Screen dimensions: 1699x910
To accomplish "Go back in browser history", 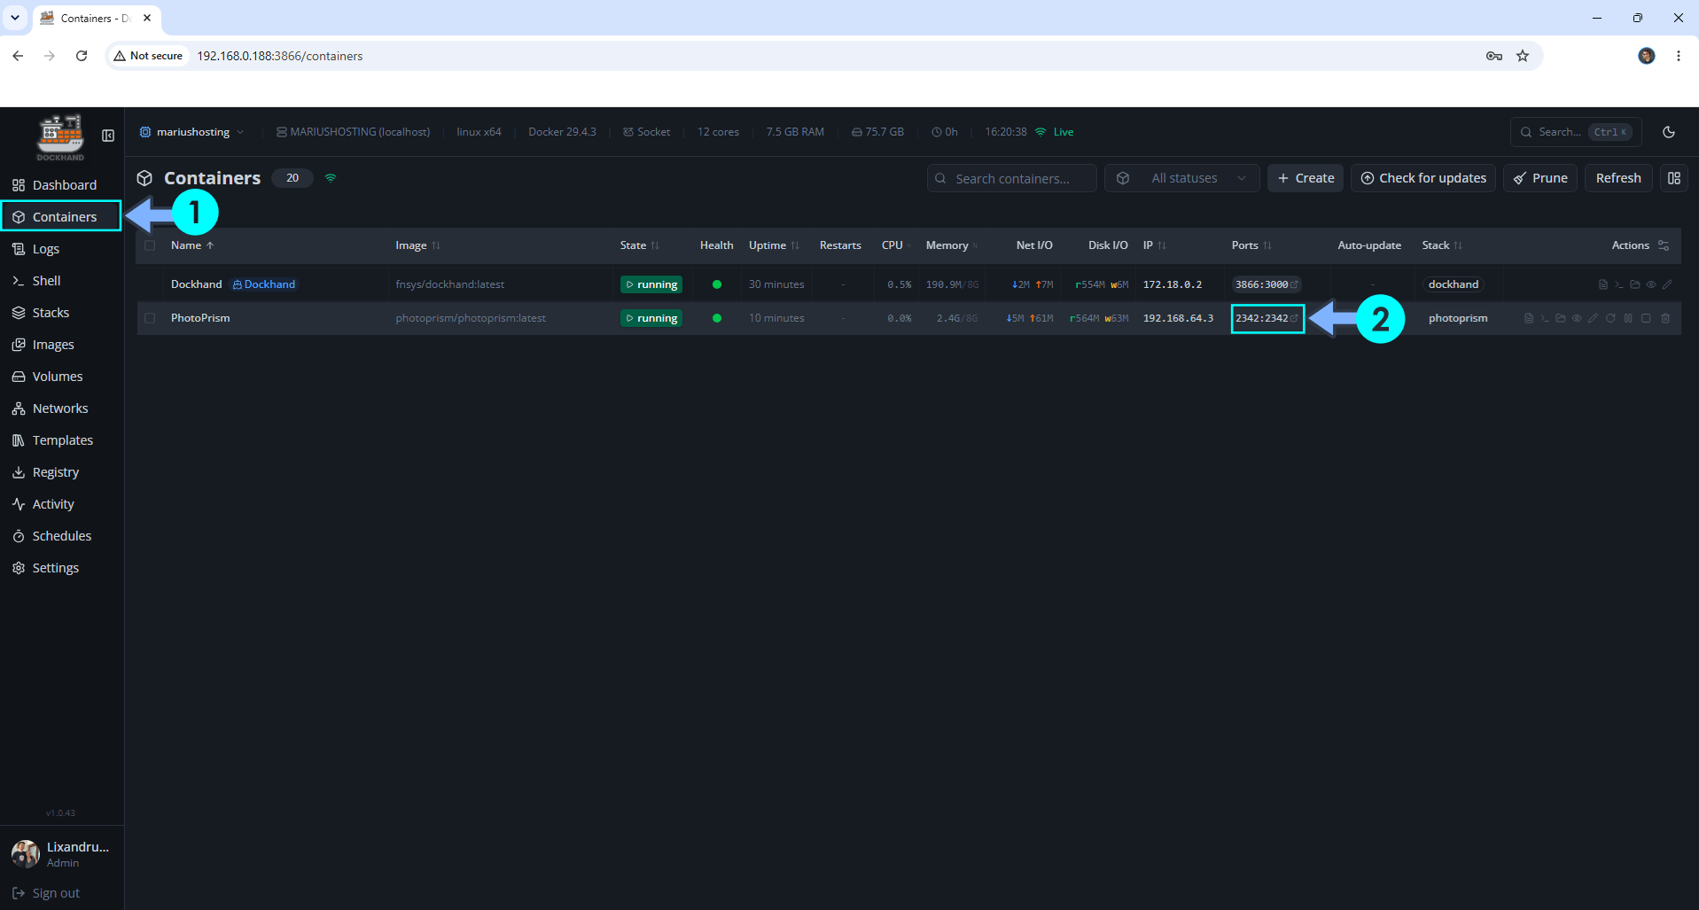I will [x=18, y=56].
